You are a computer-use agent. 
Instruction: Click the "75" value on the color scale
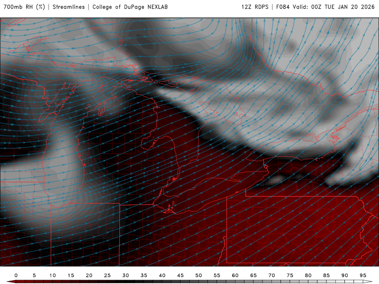(290, 275)
